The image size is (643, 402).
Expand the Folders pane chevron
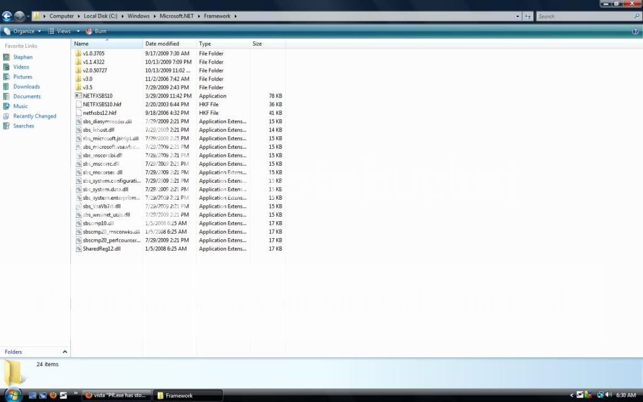tap(65, 352)
